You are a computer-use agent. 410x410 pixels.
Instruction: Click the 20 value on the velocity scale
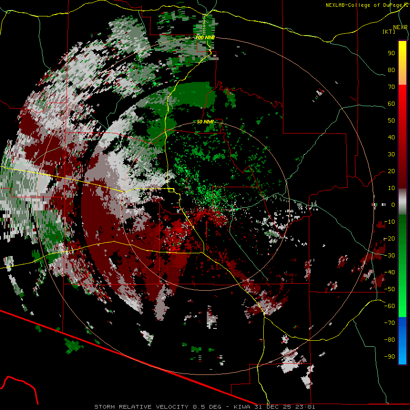[x=391, y=171]
